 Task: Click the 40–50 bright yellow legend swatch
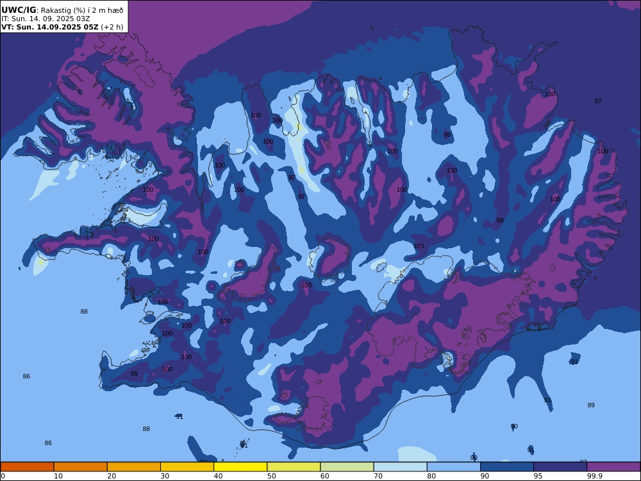point(240,467)
